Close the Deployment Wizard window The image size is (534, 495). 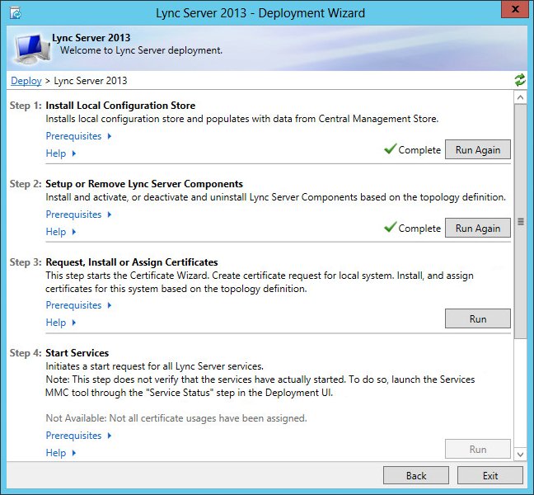pos(515,9)
